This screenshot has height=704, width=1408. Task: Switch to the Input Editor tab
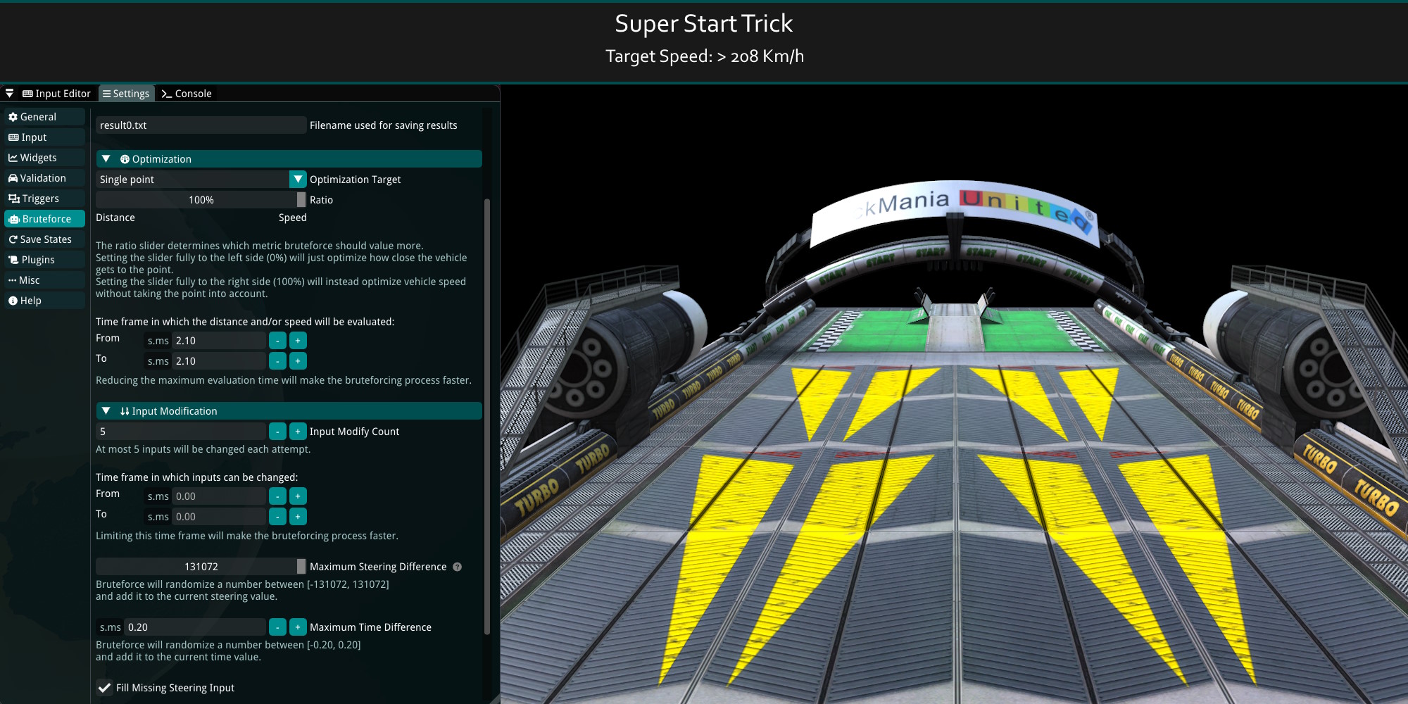click(57, 94)
